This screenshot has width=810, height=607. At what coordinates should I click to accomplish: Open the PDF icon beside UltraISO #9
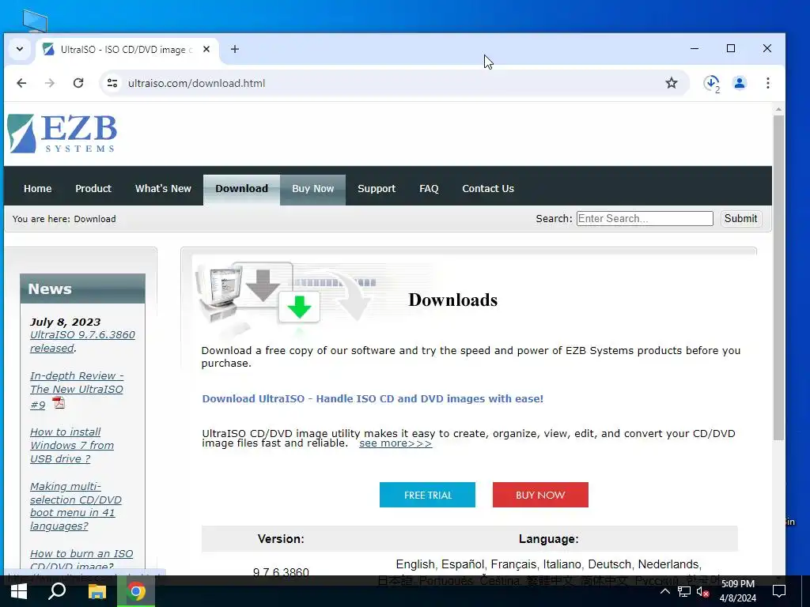[59, 402]
